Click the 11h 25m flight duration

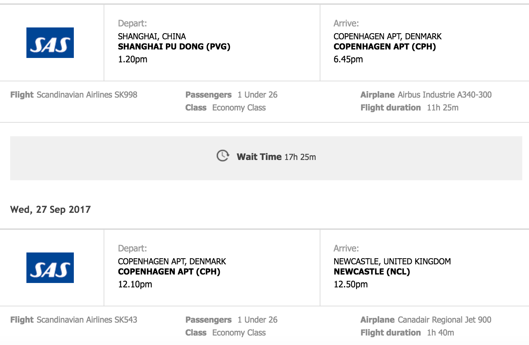click(x=443, y=108)
